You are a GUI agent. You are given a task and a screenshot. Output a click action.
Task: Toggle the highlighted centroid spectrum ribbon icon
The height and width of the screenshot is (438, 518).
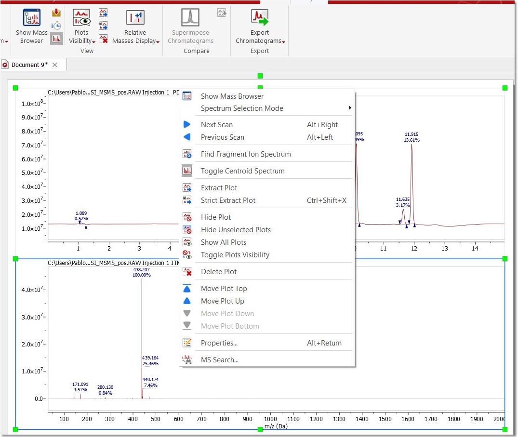tap(56, 39)
